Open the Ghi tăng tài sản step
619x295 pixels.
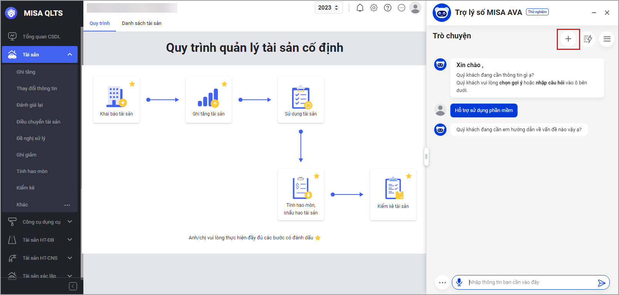[209, 100]
